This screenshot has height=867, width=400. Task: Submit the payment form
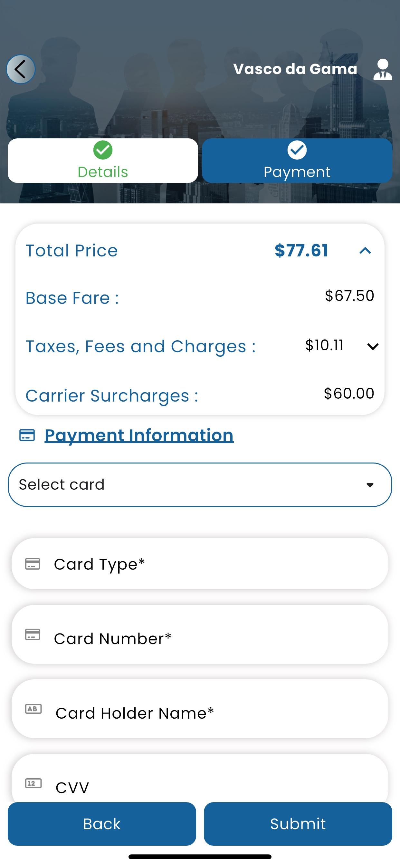pyautogui.click(x=298, y=823)
